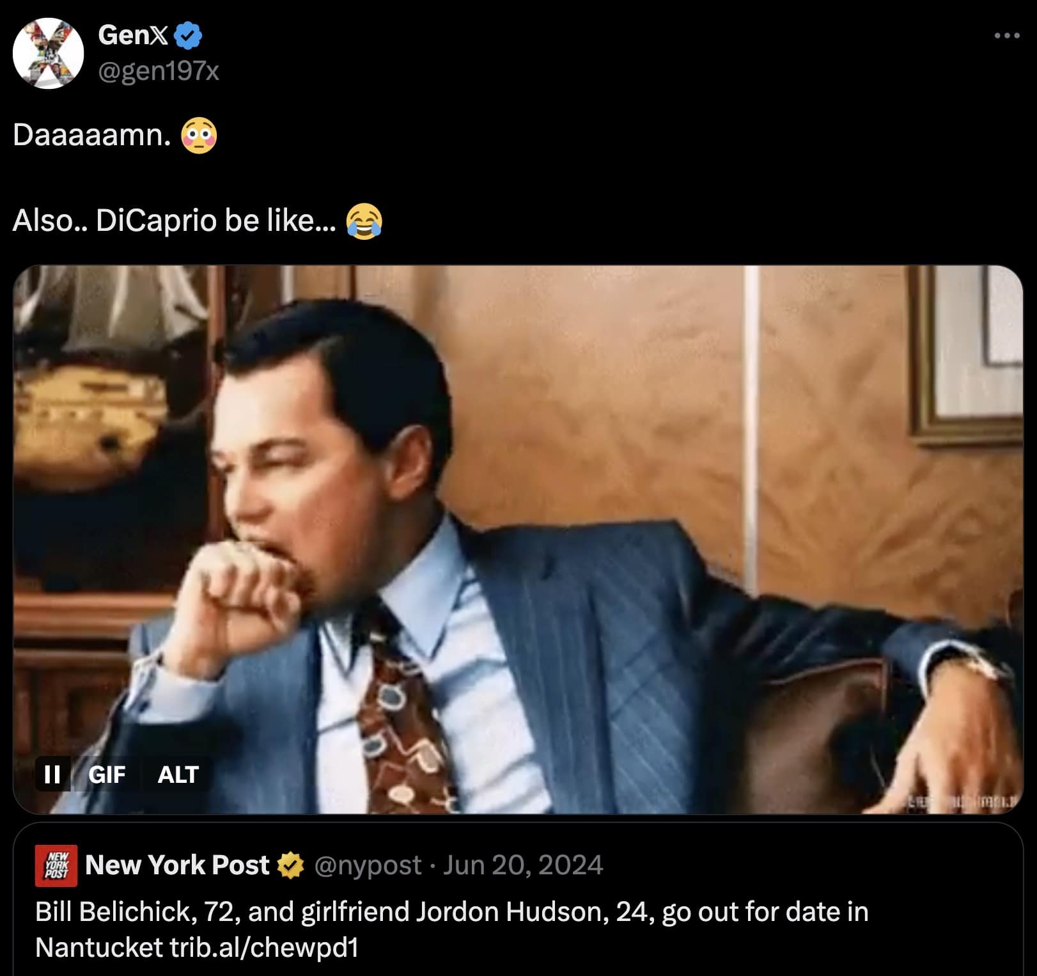Click the DiCaprio GIF thumbnail
This screenshot has width=1037, height=976.
click(x=518, y=544)
